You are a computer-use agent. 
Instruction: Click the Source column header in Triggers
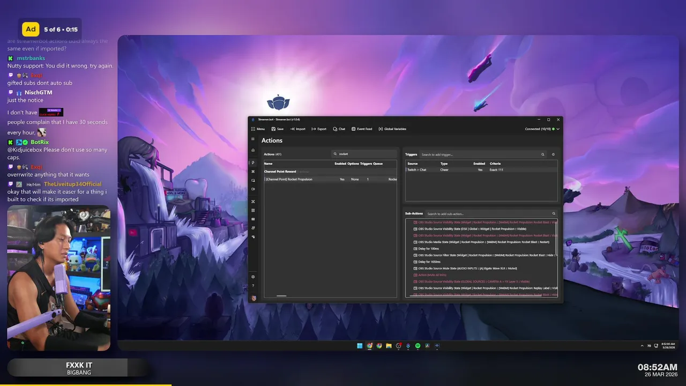point(413,164)
